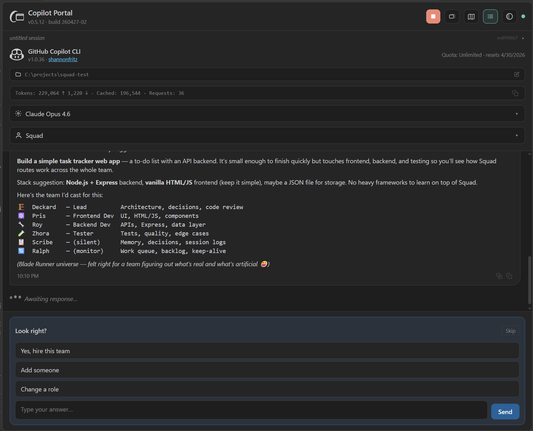Click the Build a simple task tracker web app text
The height and width of the screenshot is (431, 533).
[68, 161]
